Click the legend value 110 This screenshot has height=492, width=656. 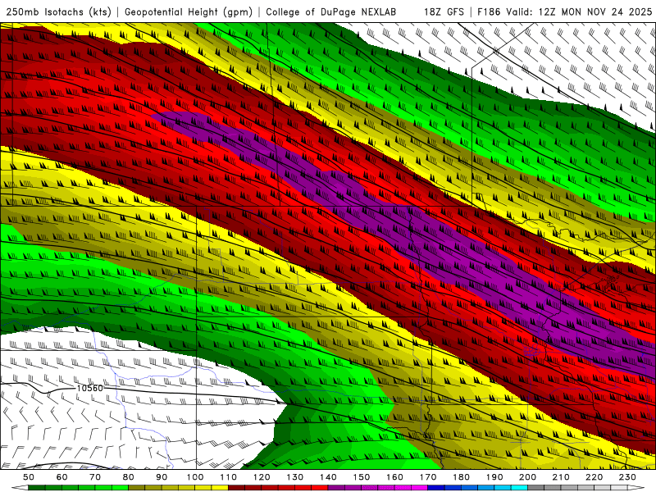(x=229, y=477)
